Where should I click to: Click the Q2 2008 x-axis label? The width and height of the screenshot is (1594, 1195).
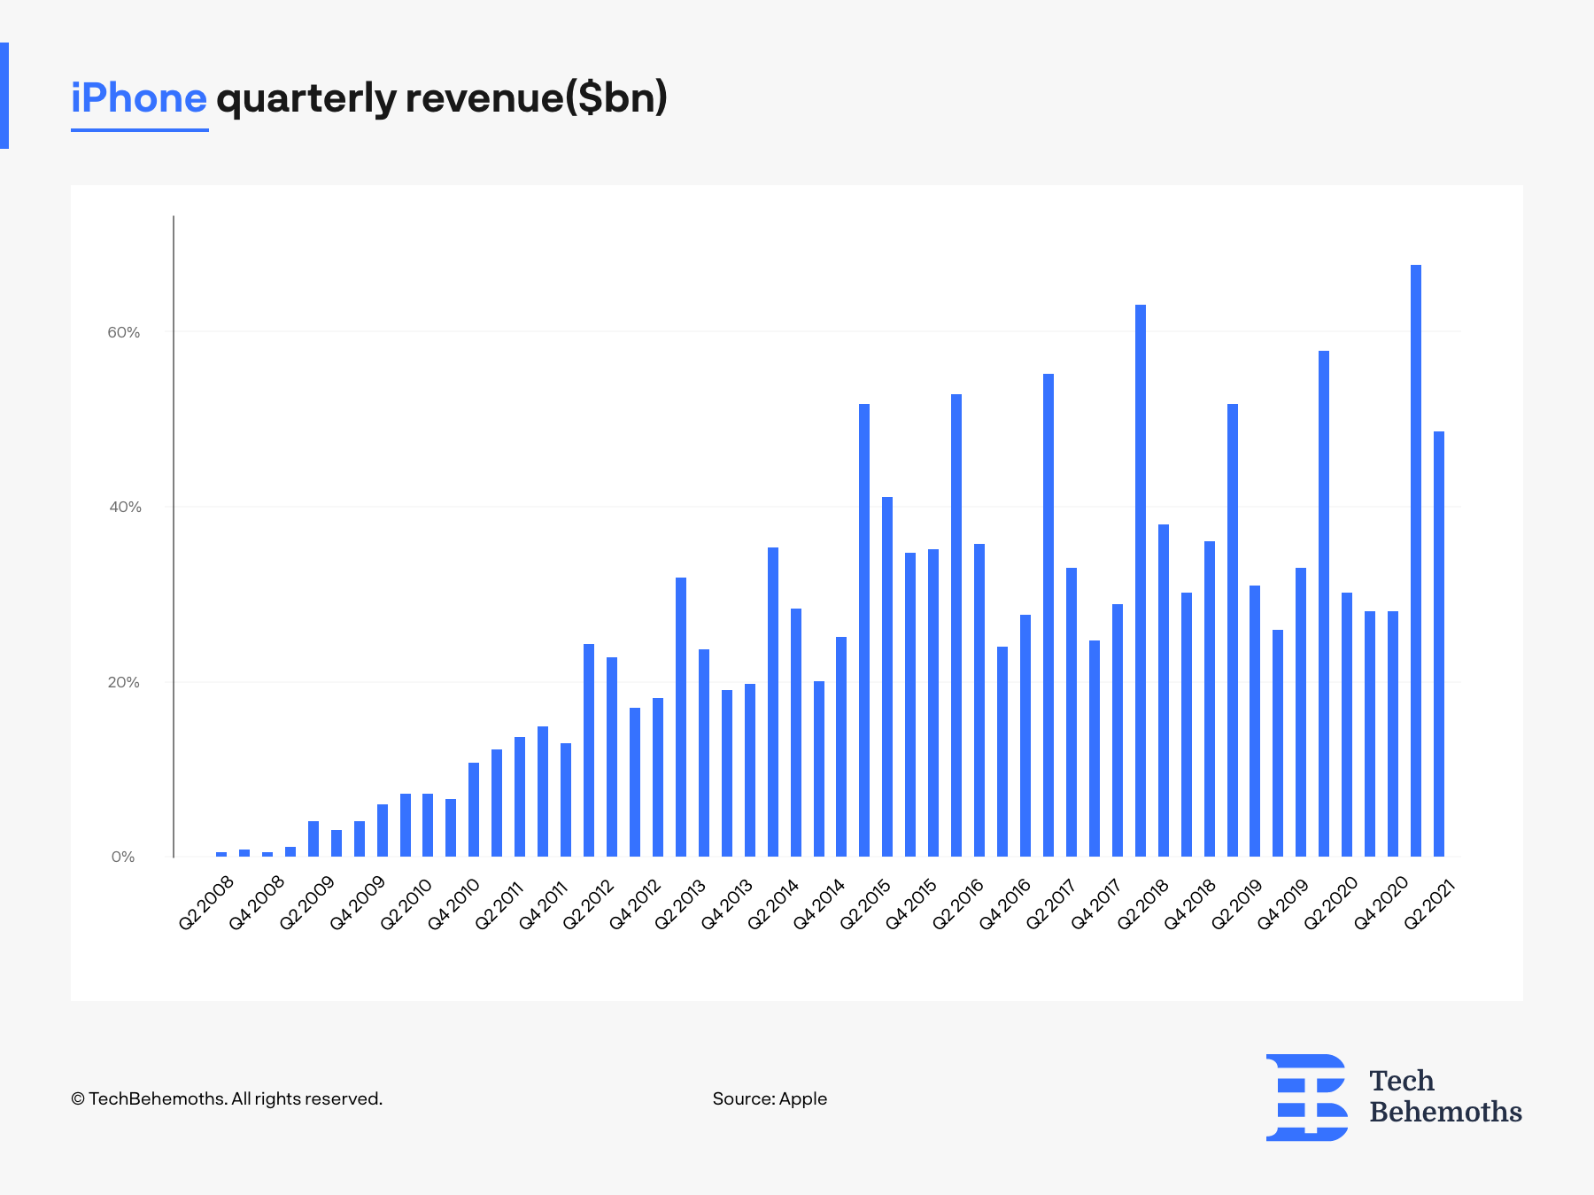(x=206, y=903)
